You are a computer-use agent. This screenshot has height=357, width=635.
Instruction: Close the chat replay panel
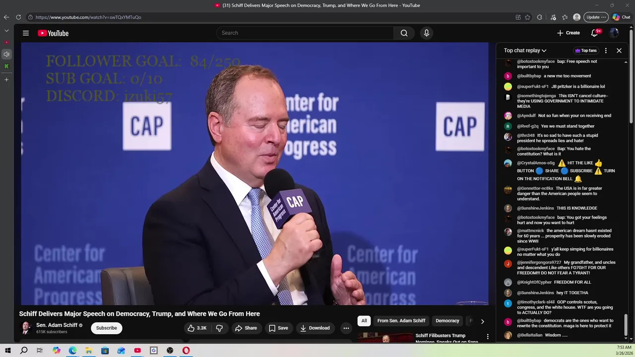pyautogui.click(x=619, y=51)
